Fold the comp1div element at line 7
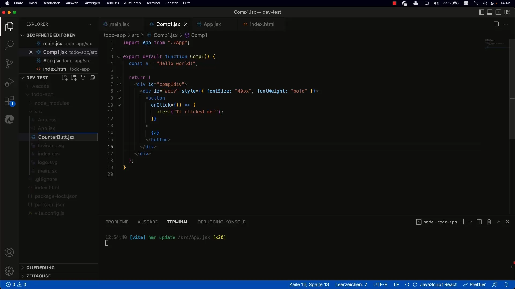This screenshot has width=515, height=289. pos(119,85)
